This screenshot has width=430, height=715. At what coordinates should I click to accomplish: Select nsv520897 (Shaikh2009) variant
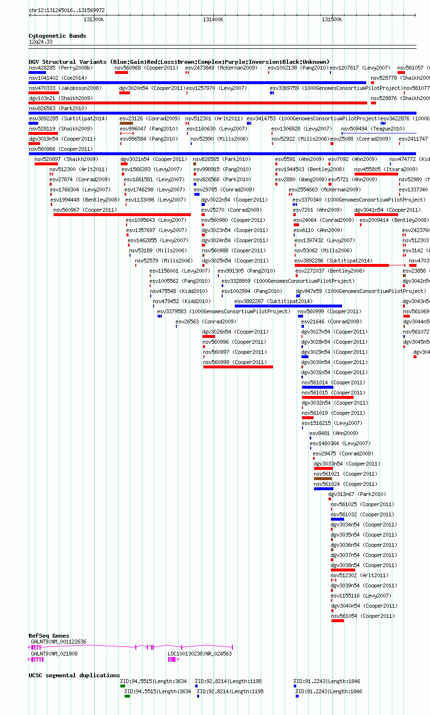pos(66,160)
